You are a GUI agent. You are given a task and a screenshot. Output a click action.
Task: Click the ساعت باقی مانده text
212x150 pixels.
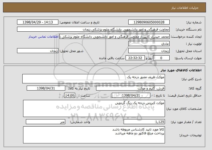112,58
